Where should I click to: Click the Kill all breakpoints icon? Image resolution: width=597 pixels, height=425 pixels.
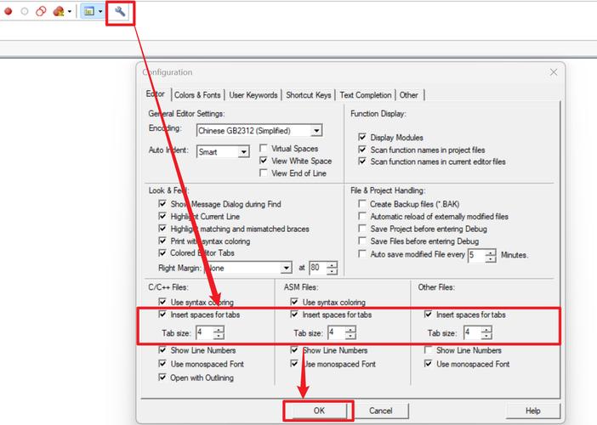pos(59,11)
